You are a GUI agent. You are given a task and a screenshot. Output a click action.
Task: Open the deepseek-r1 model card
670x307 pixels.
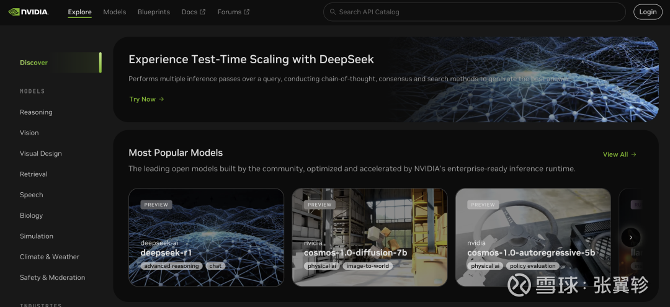(207, 237)
